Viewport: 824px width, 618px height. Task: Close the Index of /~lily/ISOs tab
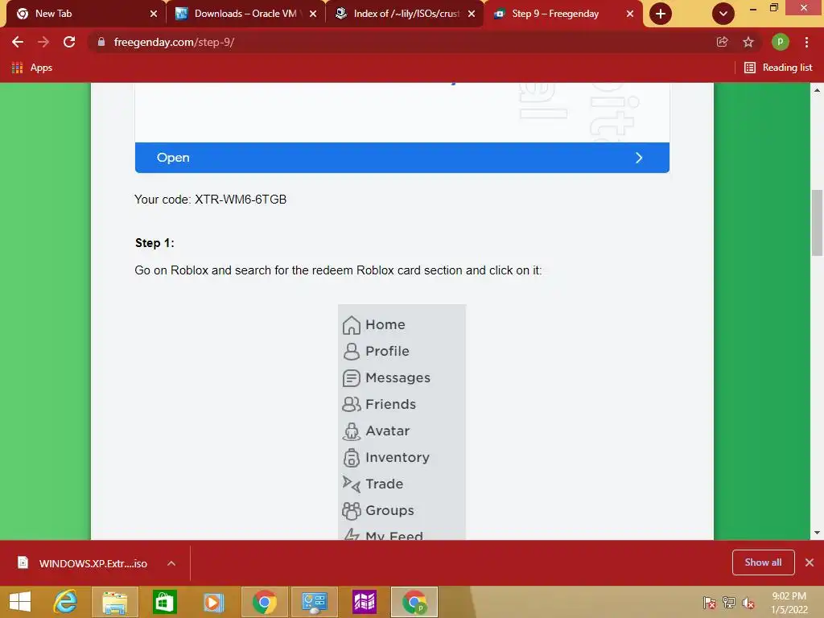[472, 14]
